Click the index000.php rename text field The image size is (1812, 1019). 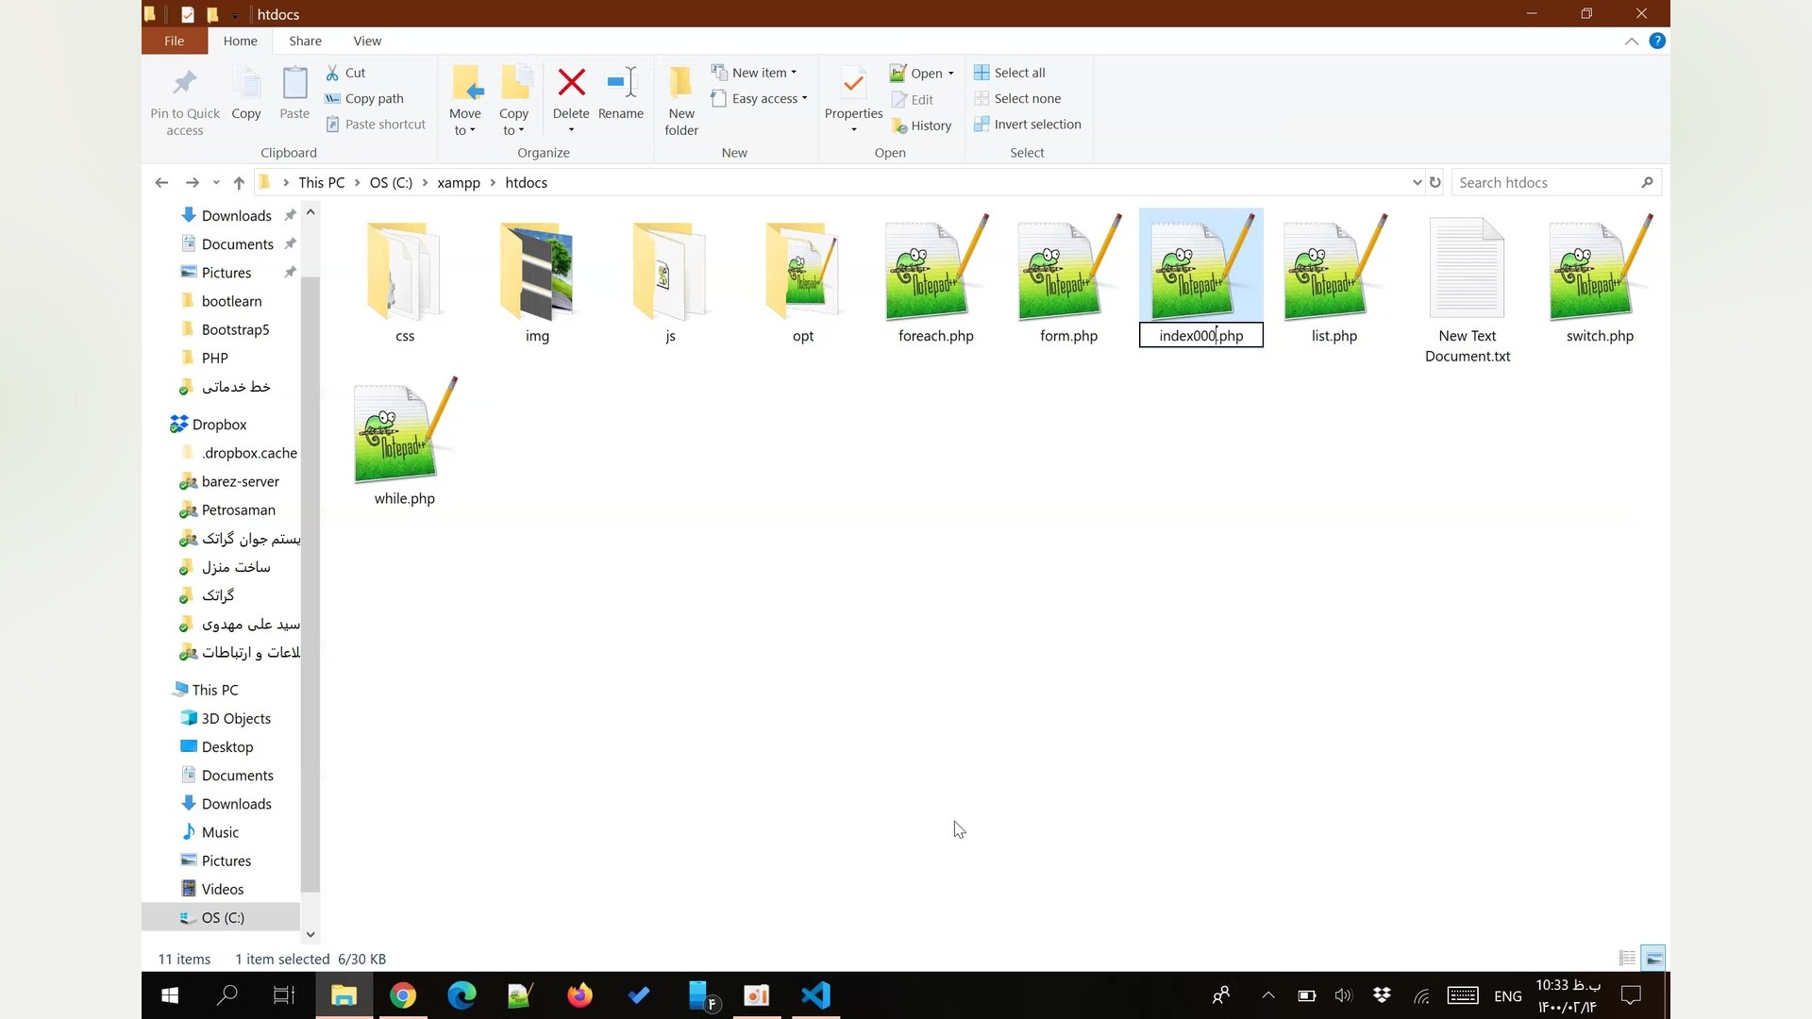[1200, 335]
